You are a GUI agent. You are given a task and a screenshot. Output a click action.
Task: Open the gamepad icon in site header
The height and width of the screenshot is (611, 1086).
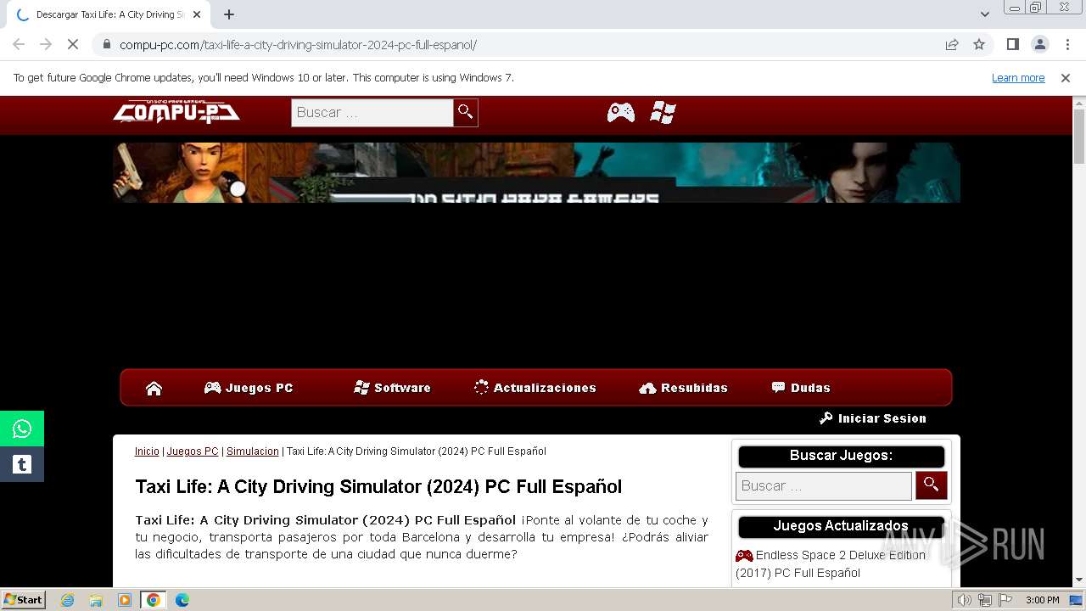point(621,112)
